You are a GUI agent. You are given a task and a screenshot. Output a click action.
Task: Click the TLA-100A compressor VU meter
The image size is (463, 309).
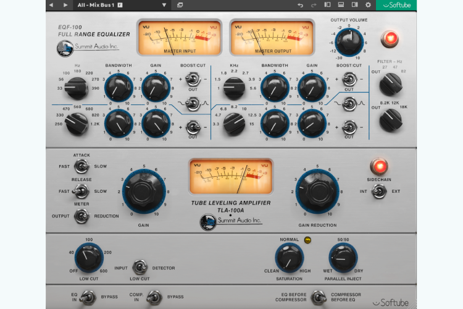point(231,177)
